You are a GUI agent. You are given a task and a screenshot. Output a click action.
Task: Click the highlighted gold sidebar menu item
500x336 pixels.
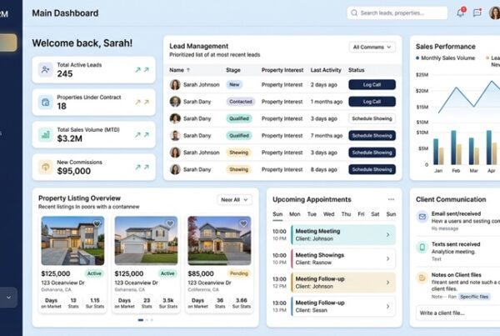point(8,43)
